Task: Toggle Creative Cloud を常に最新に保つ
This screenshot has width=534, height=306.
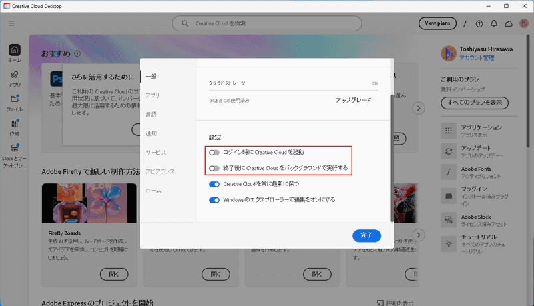Action: (214, 184)
